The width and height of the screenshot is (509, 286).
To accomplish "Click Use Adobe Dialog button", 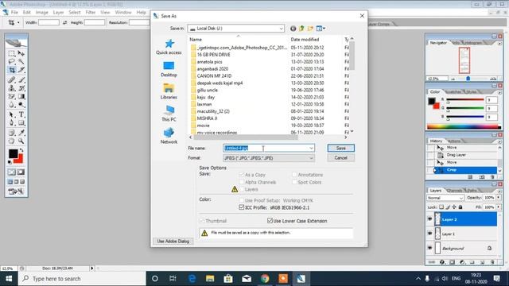I will pos(173,242).
